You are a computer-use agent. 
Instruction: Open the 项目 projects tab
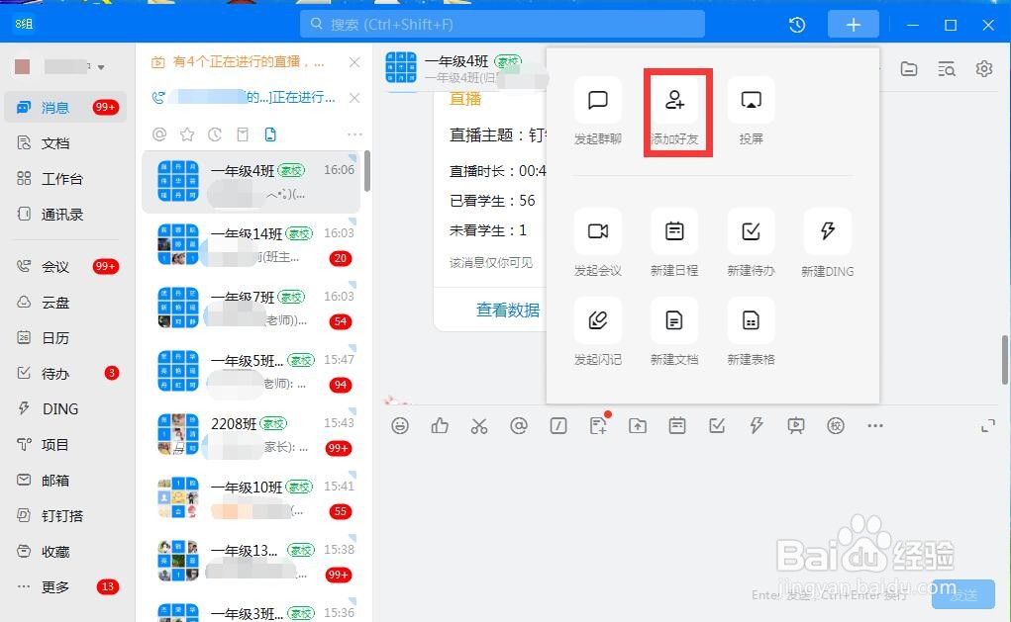point(65,444)
